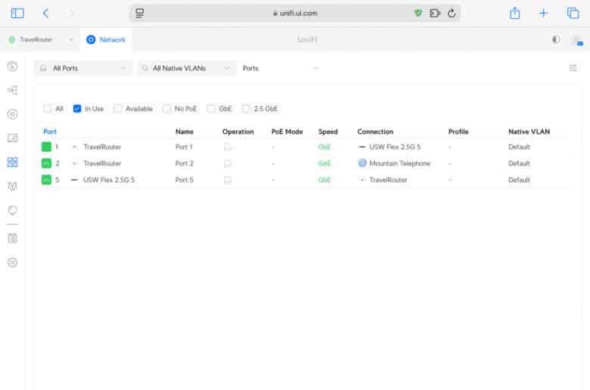The image size is (590, 390).
Task: Toggle the dark/light theme icon
Action: [x=556, y=39]
